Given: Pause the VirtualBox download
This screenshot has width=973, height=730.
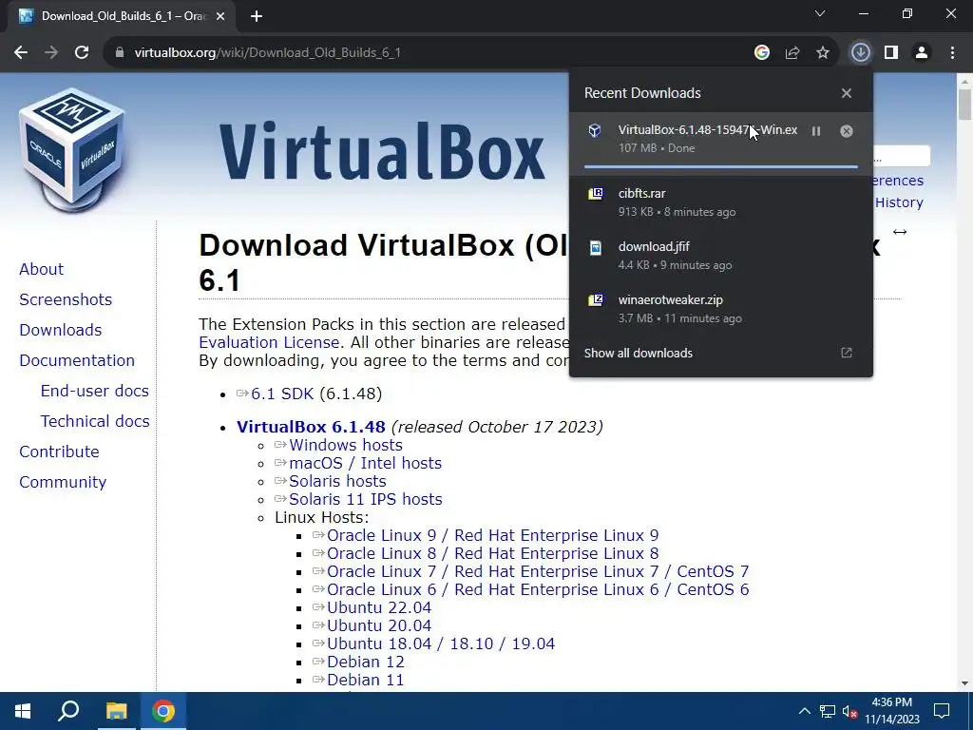Looking at the screenshot, I should pos(816,131).
